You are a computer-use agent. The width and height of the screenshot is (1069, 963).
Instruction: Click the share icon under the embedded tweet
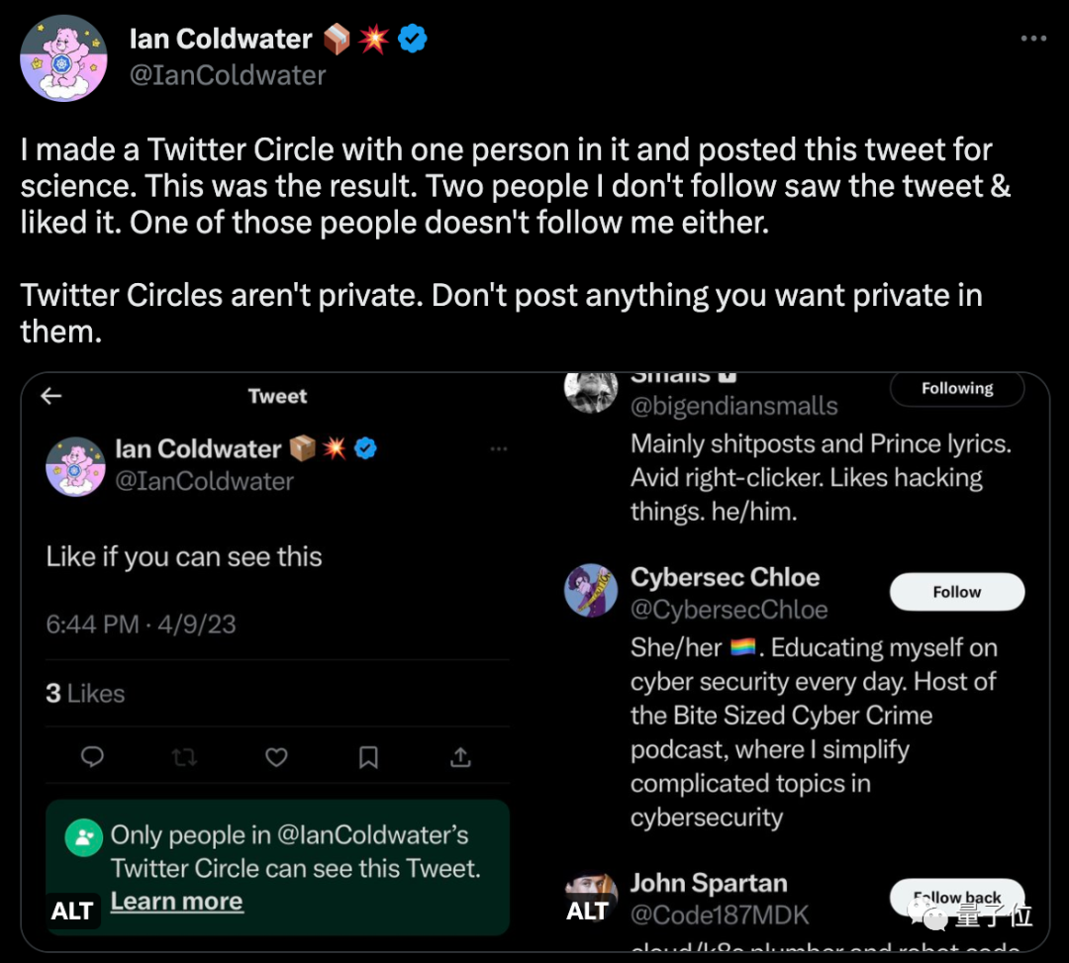460,757
